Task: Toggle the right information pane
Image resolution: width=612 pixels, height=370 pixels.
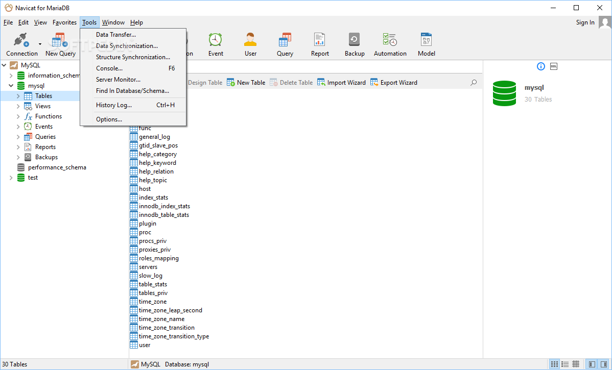Action: coord(604,364)
